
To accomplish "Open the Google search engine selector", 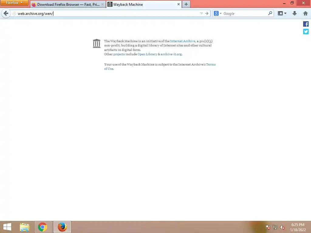I will pyautogui.click(x=217, y=13).
